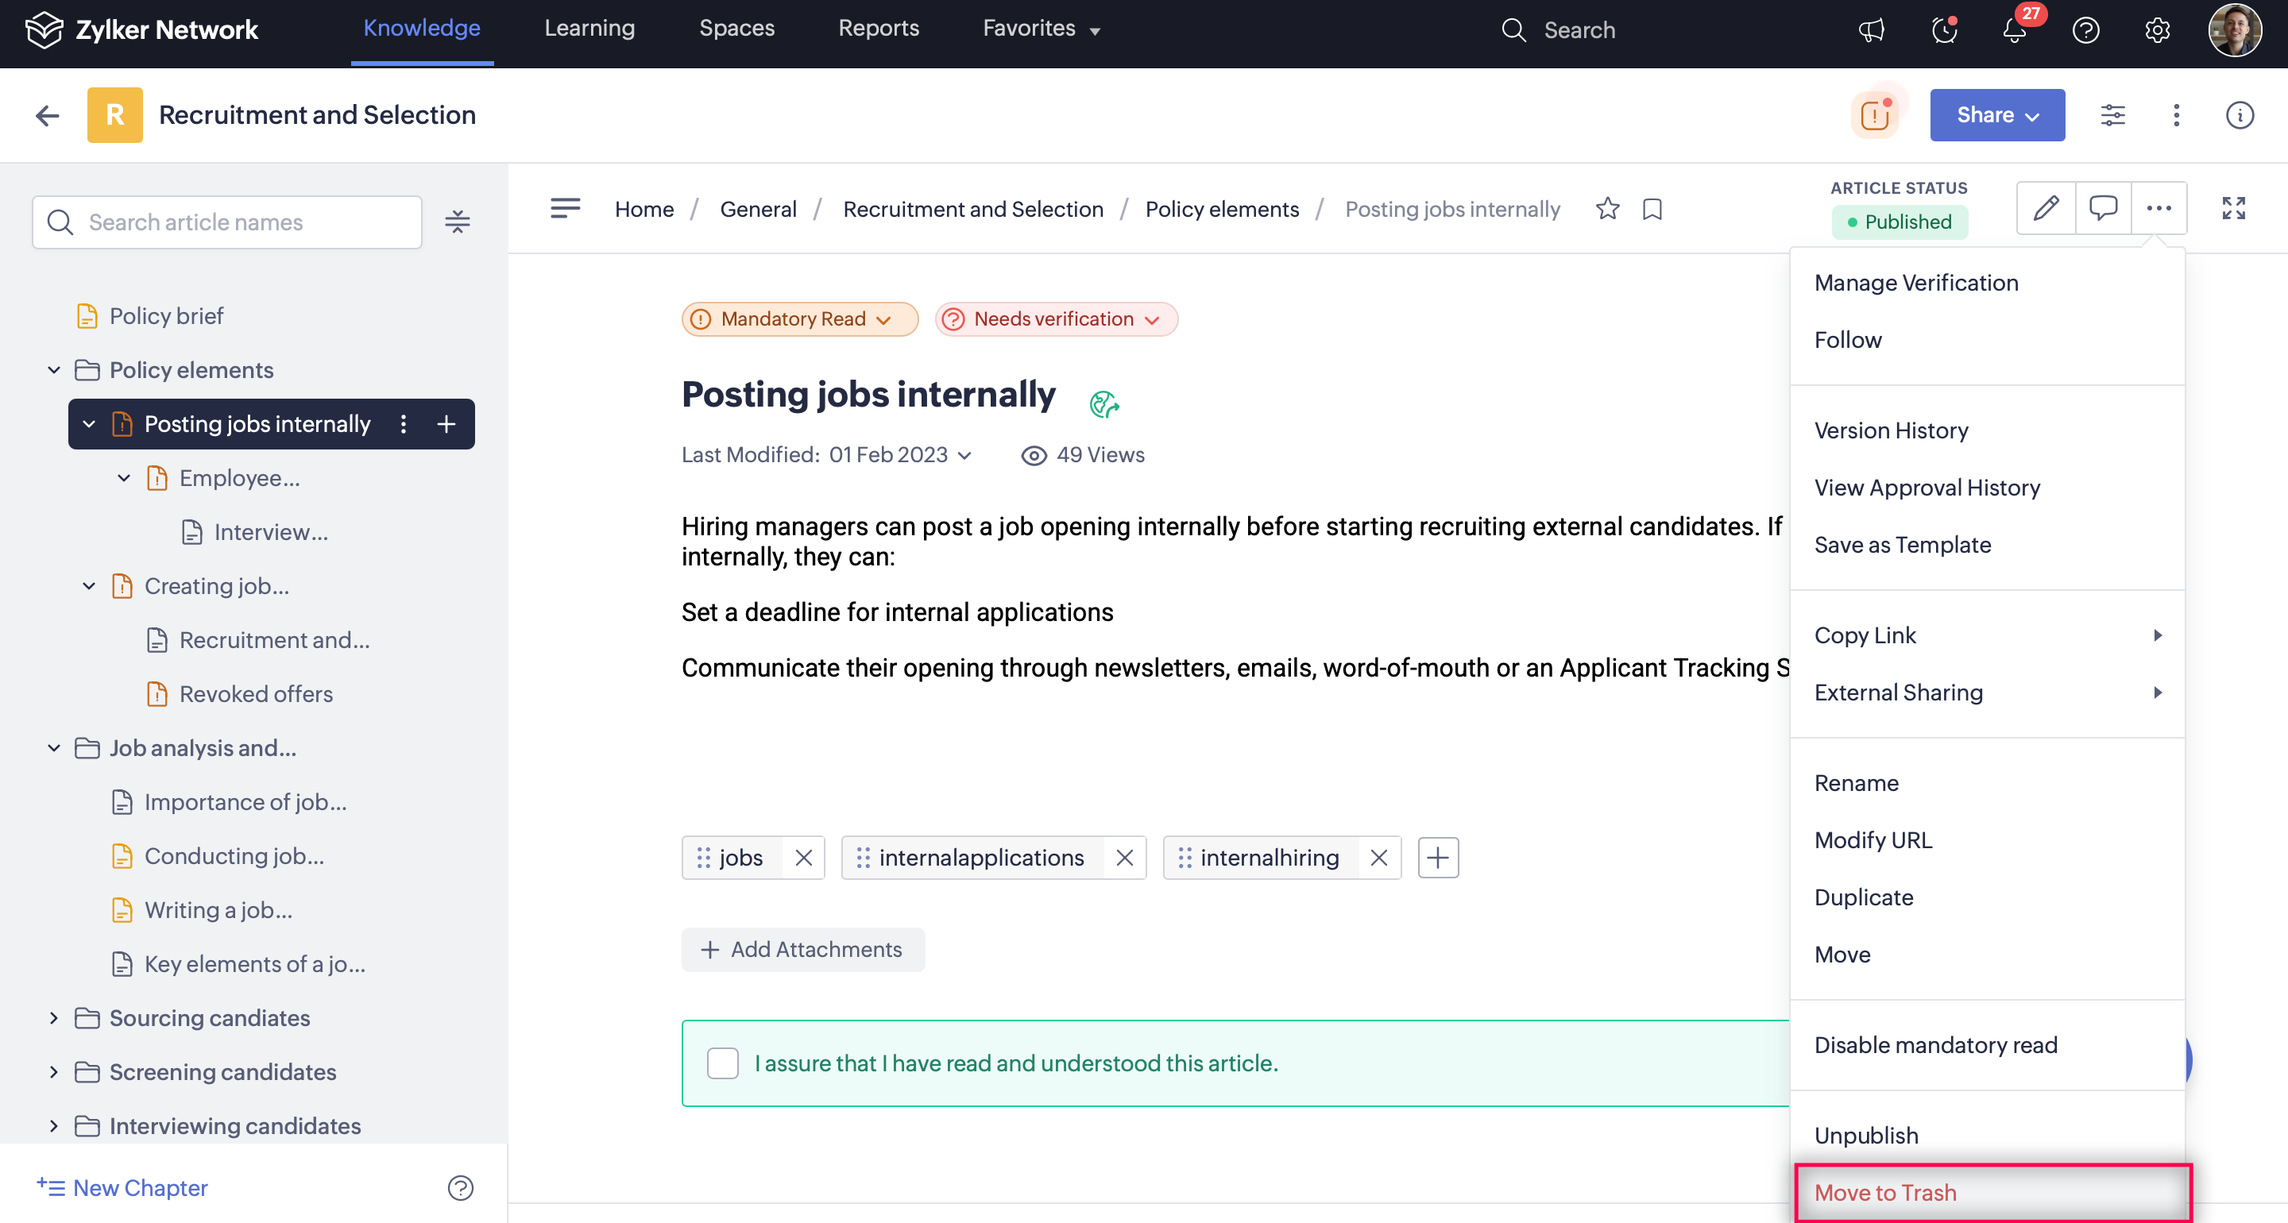Select Version History from the menu
The image size is (2288, 1223).
tap(1891, 430)
